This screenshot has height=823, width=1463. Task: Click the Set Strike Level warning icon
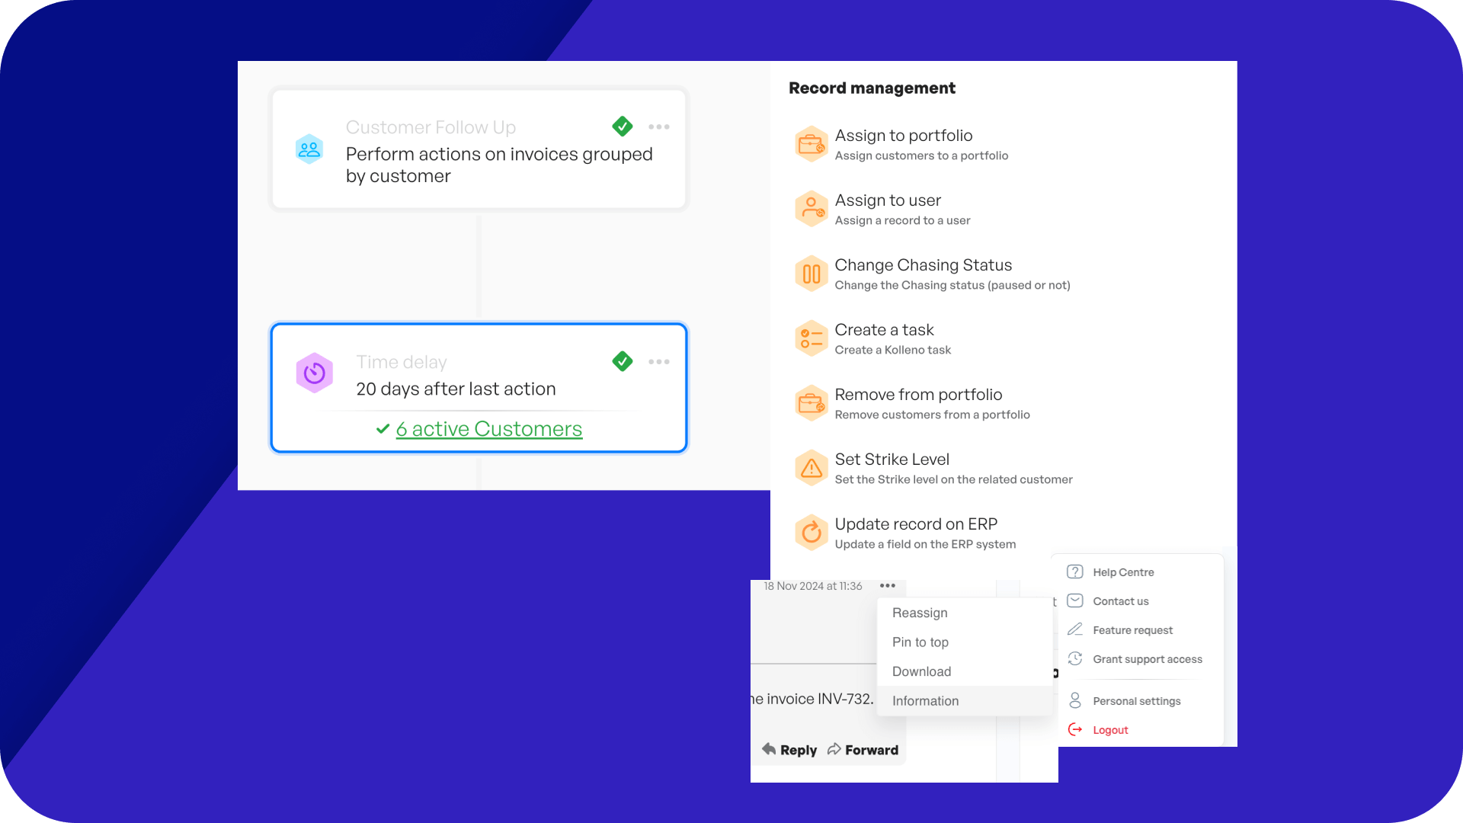click(812, 468)
